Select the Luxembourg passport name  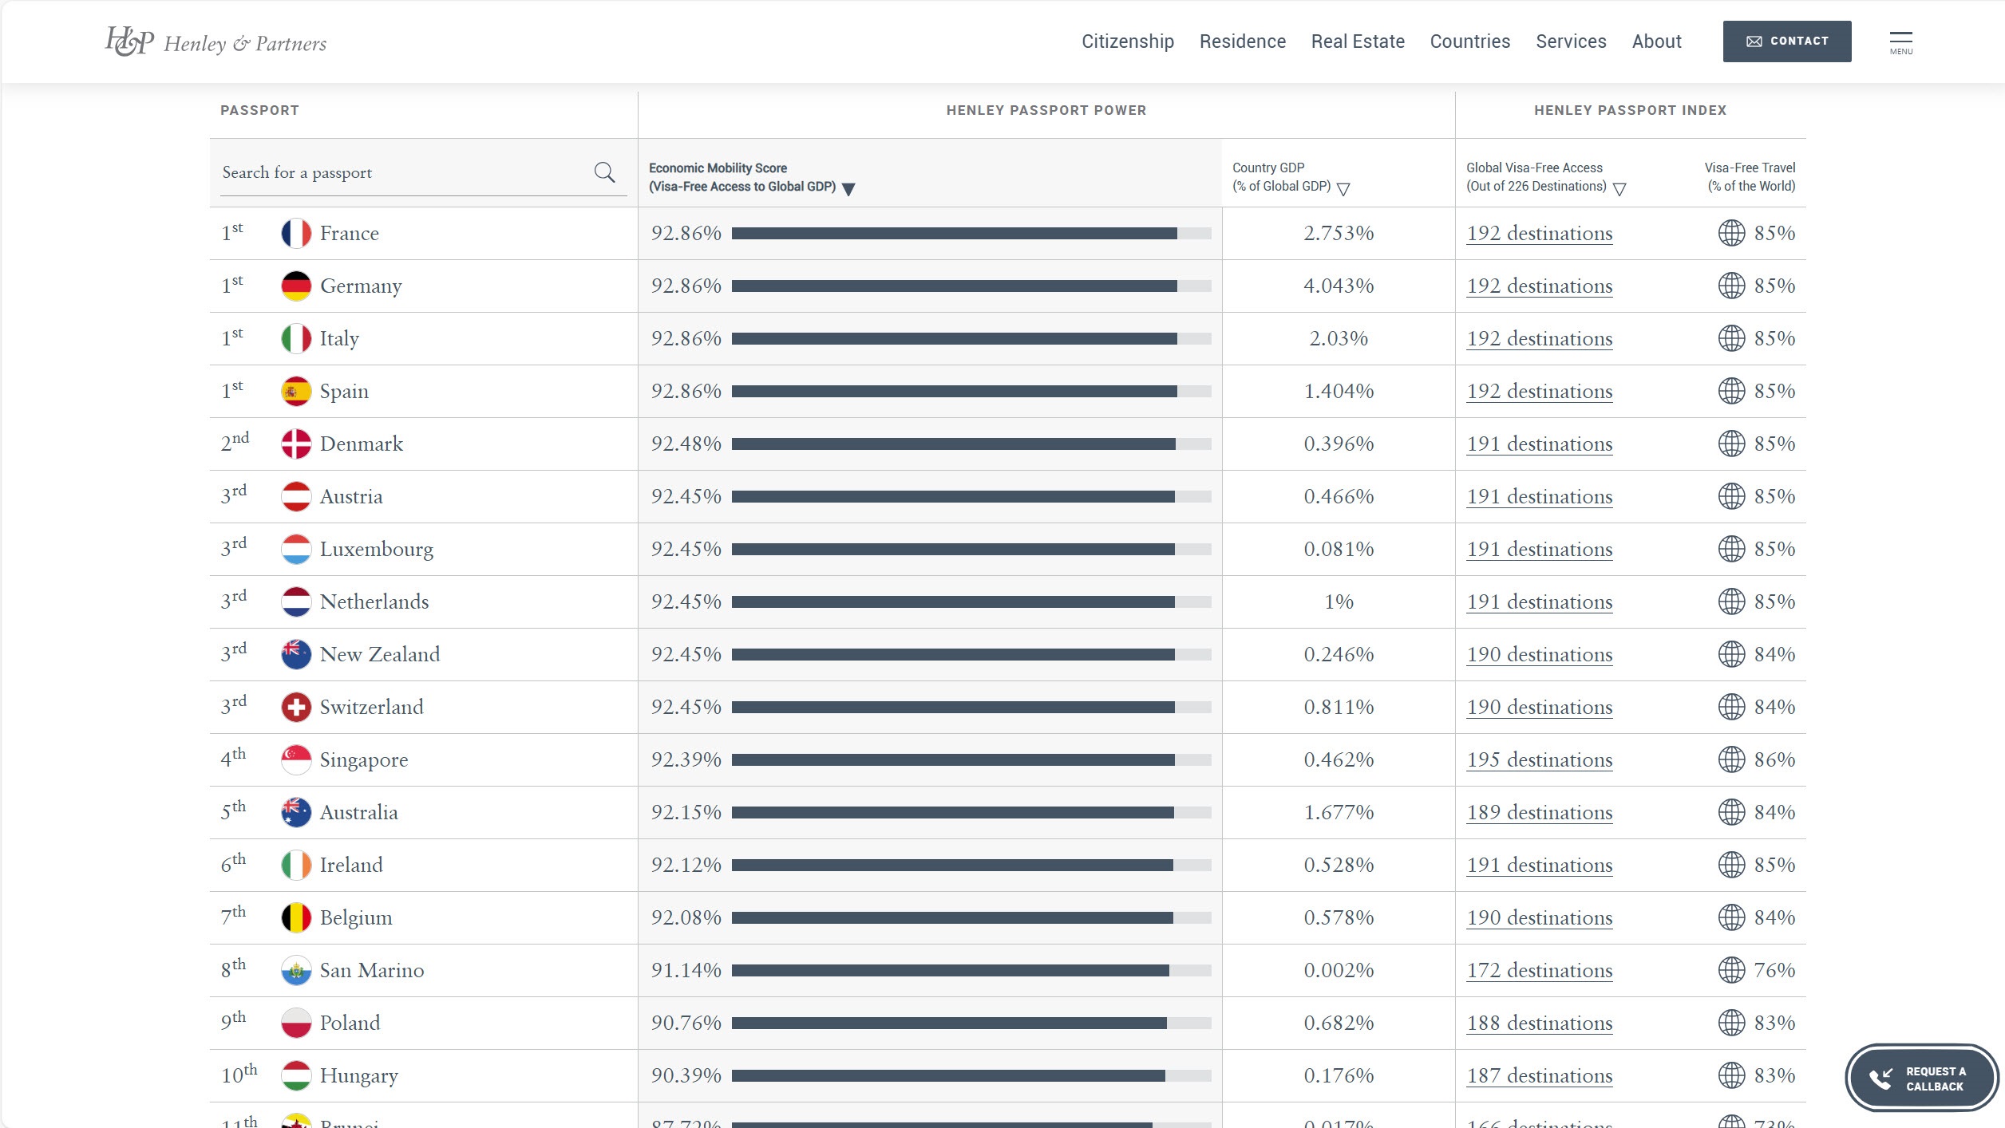click(376, 550)
